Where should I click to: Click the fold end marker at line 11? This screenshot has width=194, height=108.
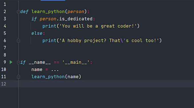pyautogui.click(x=19, y=77)
